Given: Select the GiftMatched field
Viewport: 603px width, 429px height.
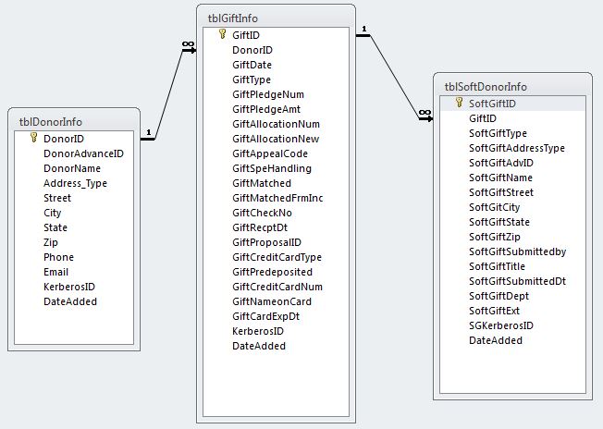Looking at the screenshot, I should 276,183.
